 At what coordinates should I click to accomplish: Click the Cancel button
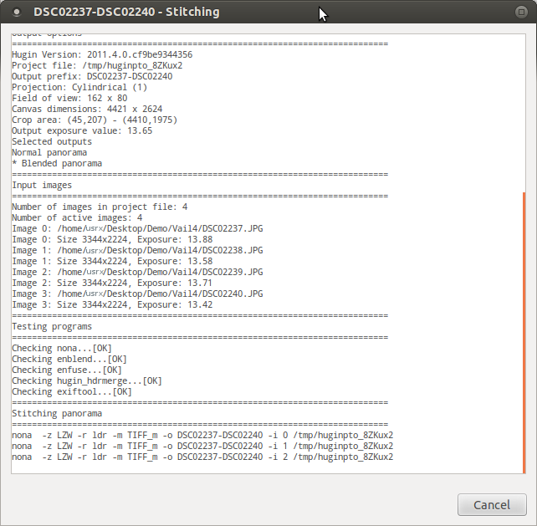coord(492,505)
